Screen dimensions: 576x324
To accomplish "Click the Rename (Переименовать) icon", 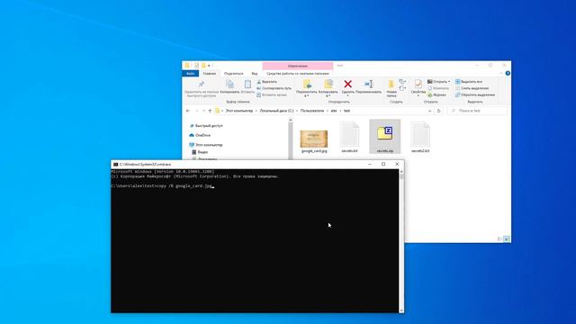I will point(368,84).
